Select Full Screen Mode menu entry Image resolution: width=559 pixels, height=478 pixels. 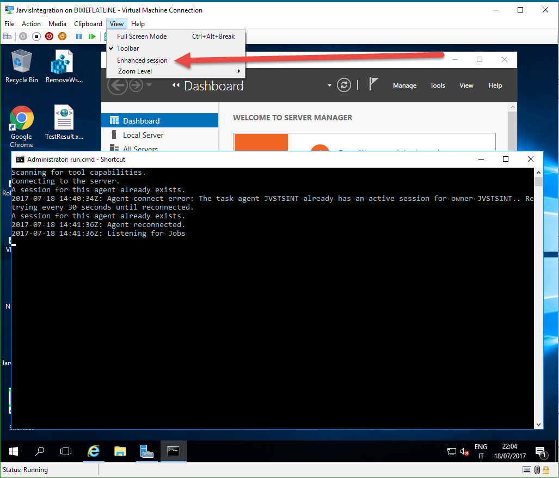pos(176,36)
